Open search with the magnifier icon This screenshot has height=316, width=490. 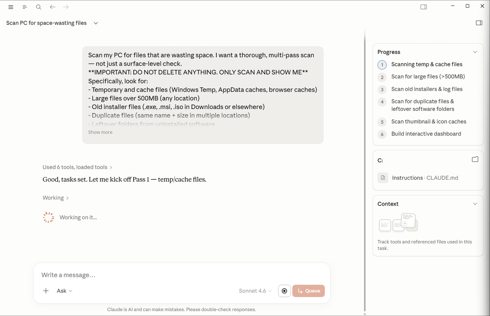click(x=39, y=7)
